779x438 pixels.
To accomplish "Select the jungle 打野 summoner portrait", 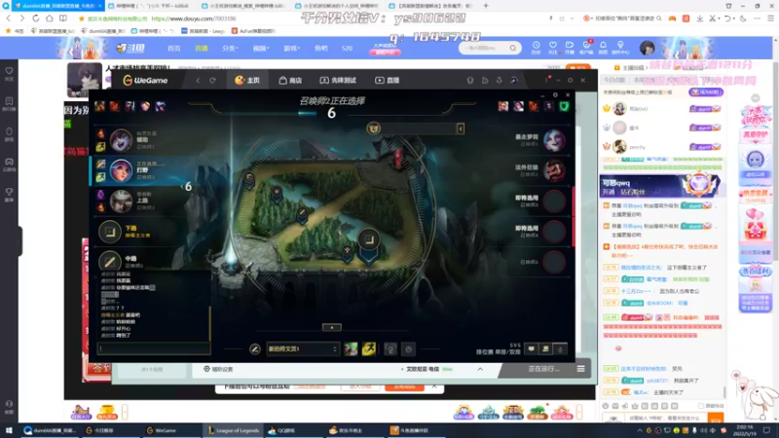I will point(121,170).
